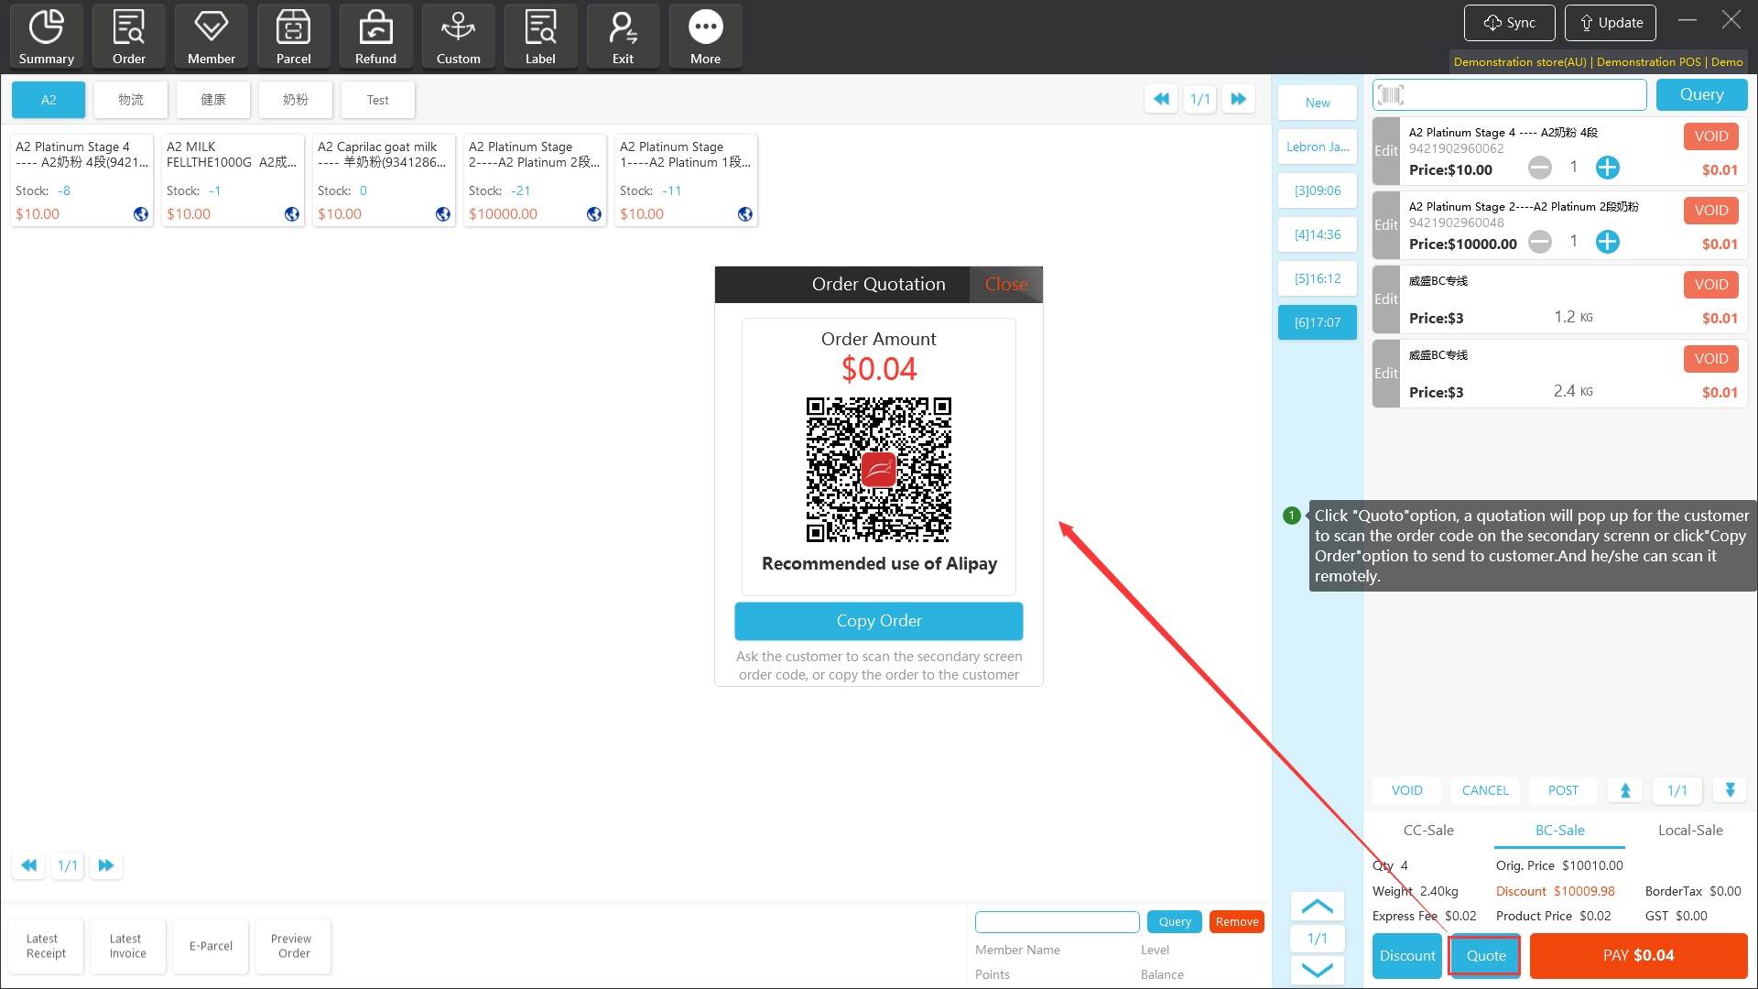The image size is (1758, 989).
Task: Decrease quantity of A2 Platinum Stage 2
Action: (x=1540, y=242)
